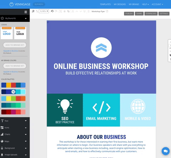The width and height of the screenshot is (171, 158).
Task: Select the MOBILE & VIDEO text
Action: (x=138, y=119)
